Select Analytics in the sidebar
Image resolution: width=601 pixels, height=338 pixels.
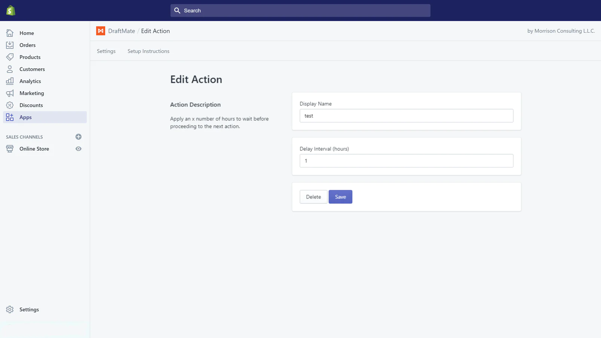(x=45, y=81)
